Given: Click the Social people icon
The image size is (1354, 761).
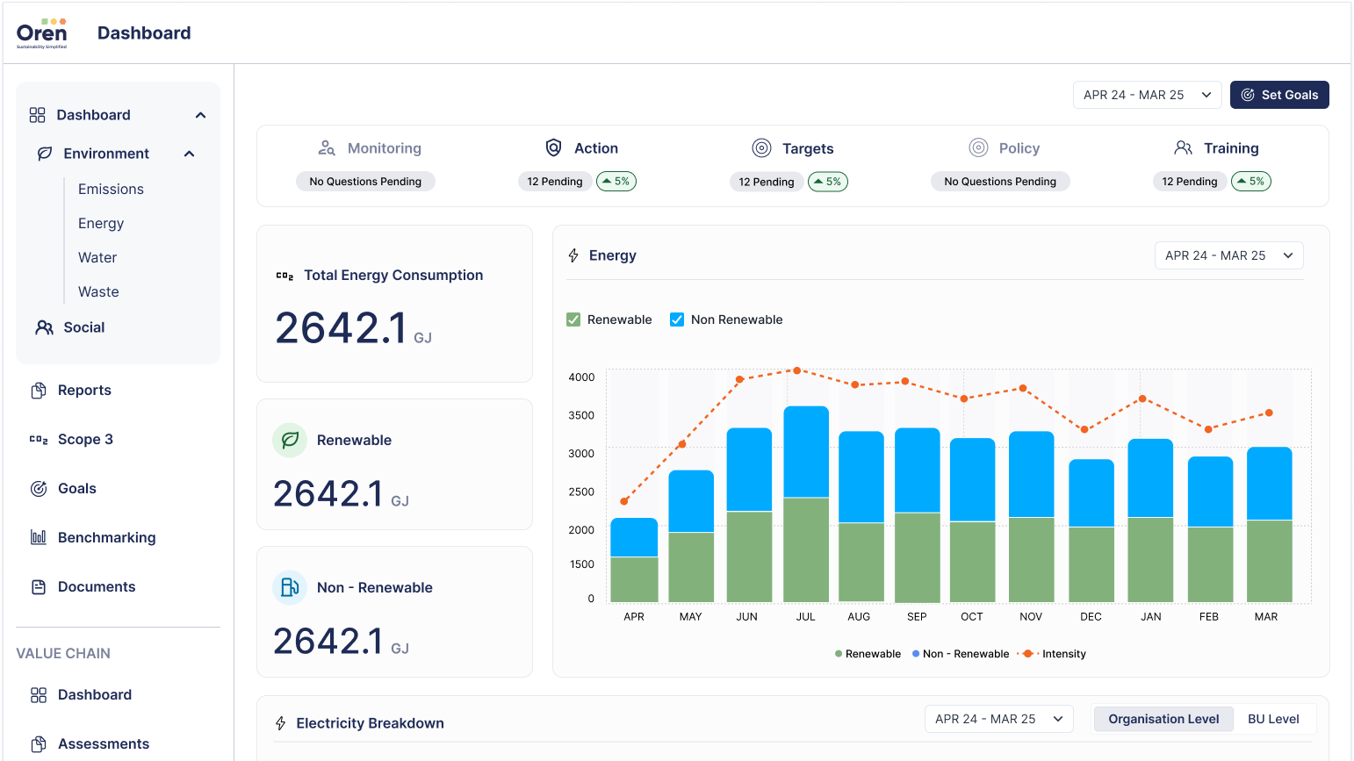Looking at the screenshot, I should tap(44, 327).
